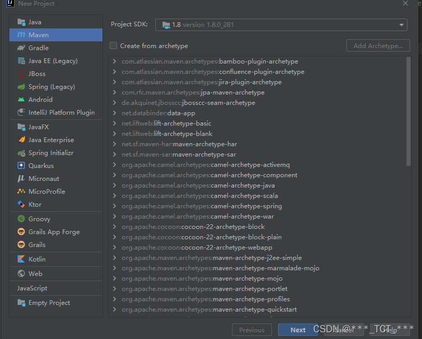Viewport: 422px width, 339px height.
Task: Expand maven-archetype-quickstart node
Action: (114, 310)
